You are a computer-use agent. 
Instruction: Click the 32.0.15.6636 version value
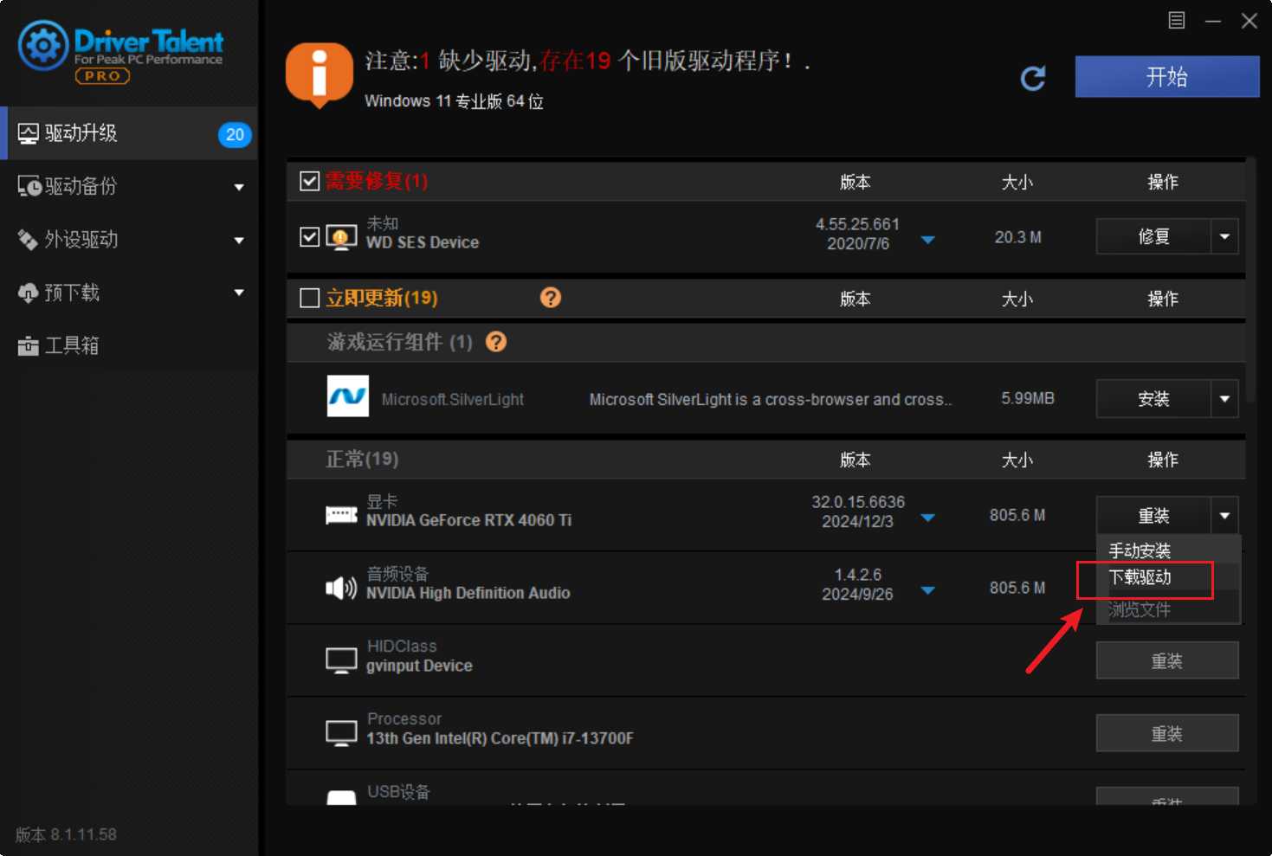[x=858, y=502]
